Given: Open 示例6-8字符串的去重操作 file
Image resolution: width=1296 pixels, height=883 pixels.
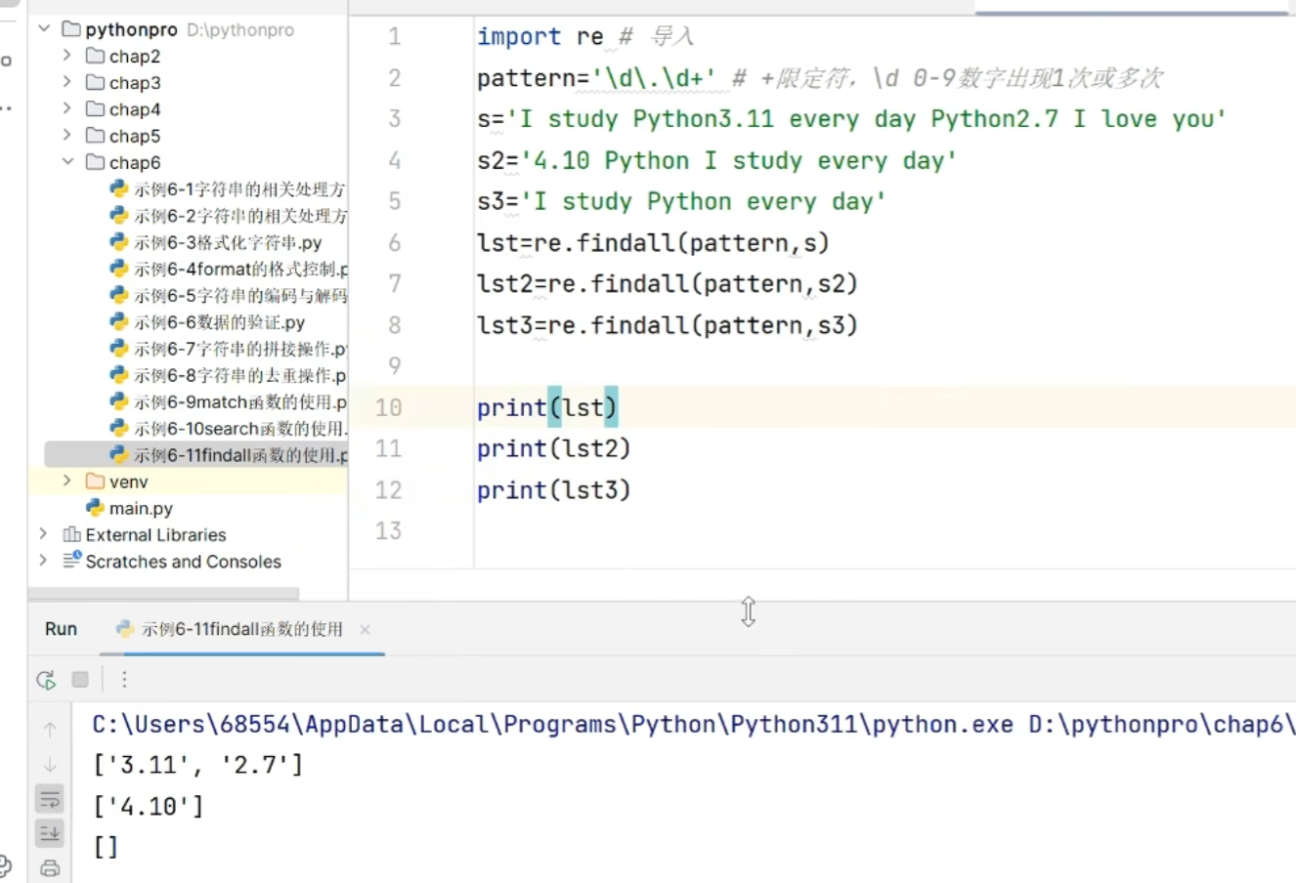Looking at the screenshot, I should [x=240, y=375].
